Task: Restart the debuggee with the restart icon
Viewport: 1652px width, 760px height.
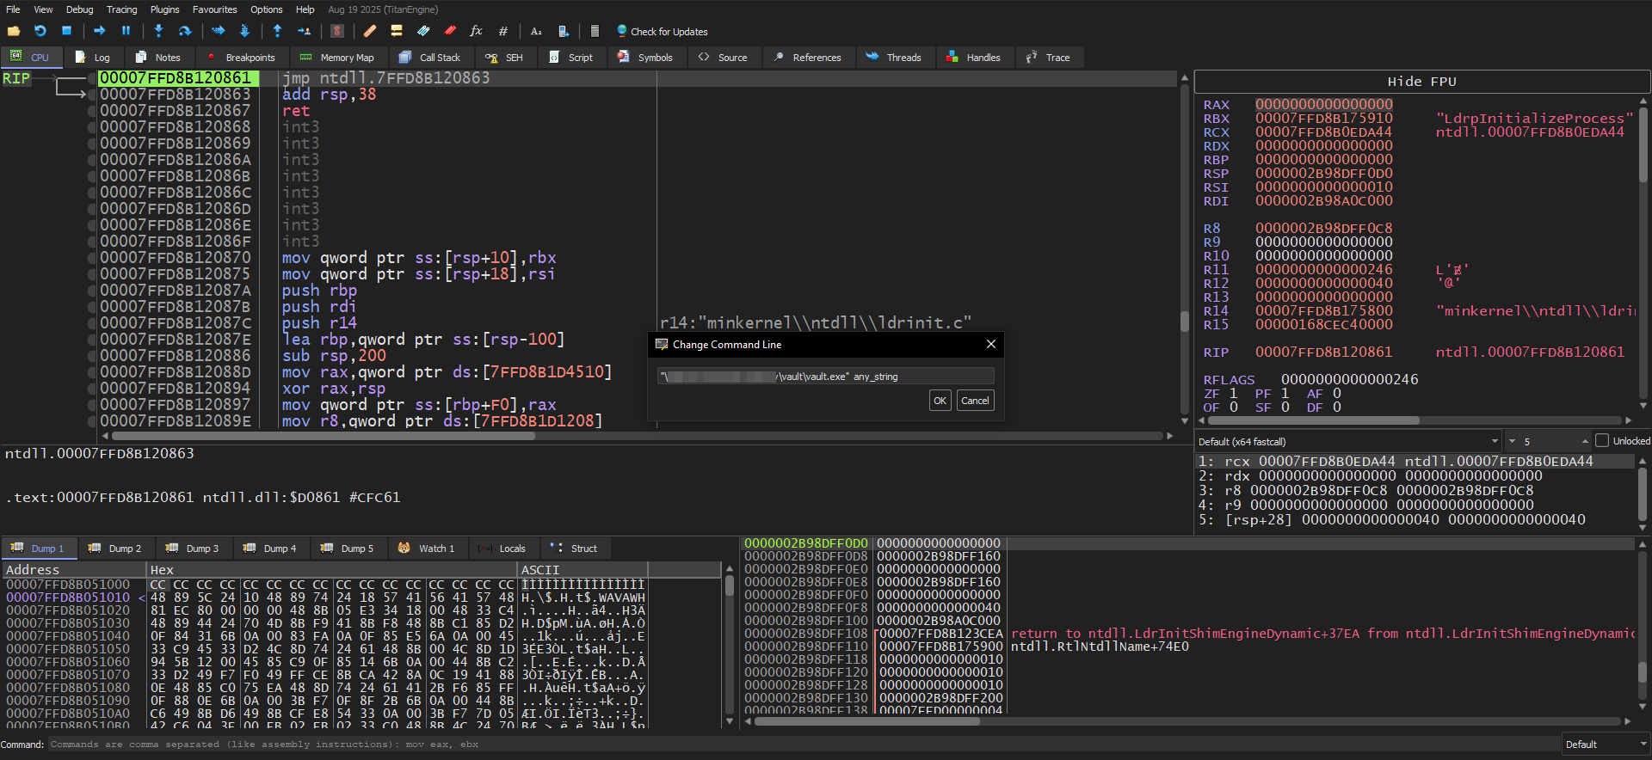Action: (40, 31)
